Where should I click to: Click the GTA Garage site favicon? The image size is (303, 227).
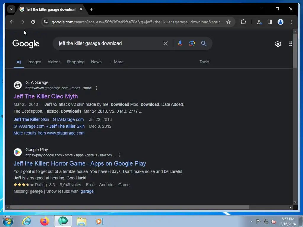tap(17, 85)
